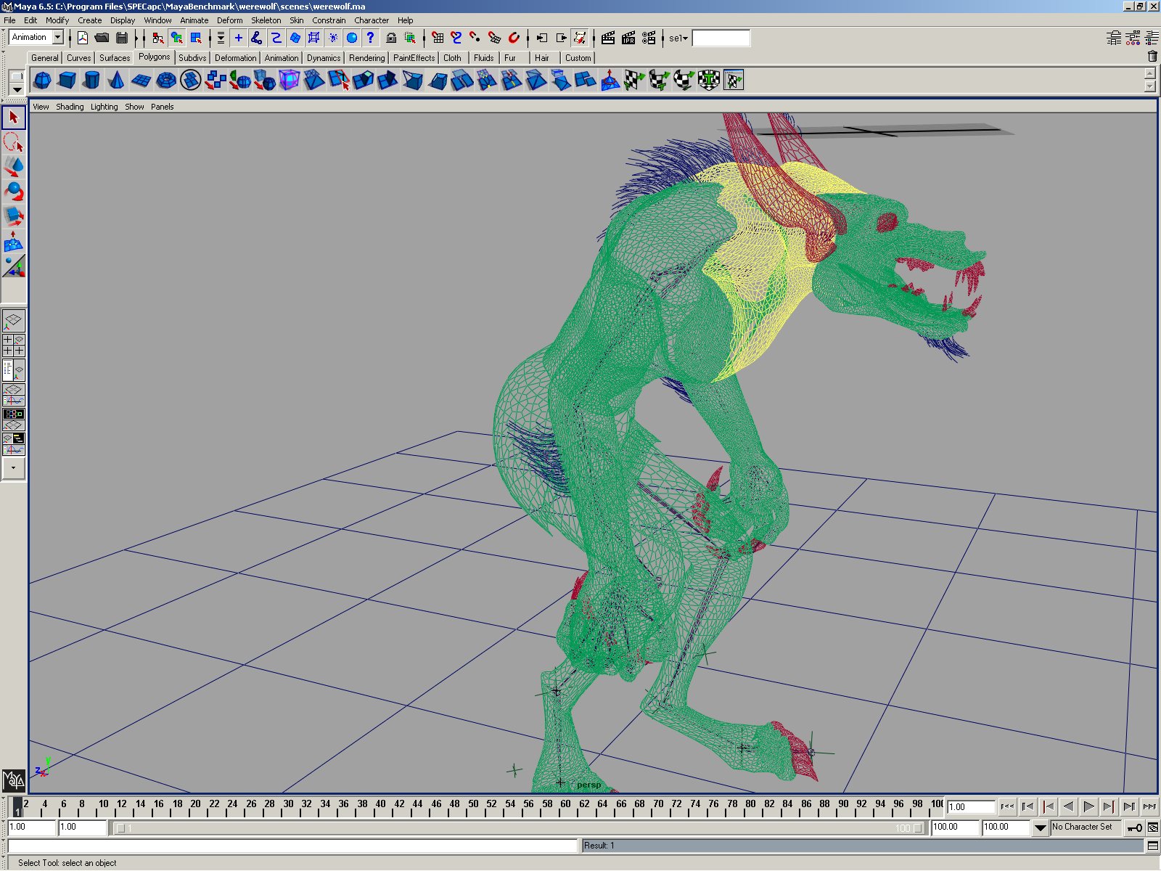Click the Script Editor icon bottom right
Screen dimensions: 1161x871
click(1153, 846)
